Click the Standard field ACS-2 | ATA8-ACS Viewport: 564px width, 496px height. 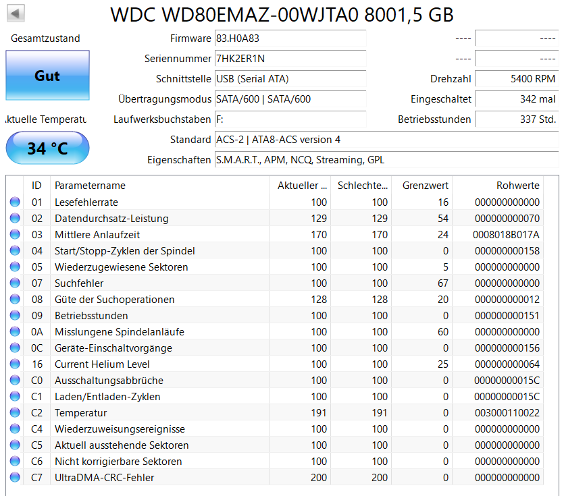(x=386, y=140)
